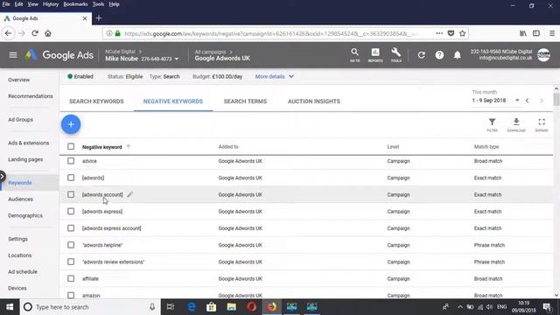560x315 pixels.
Task: Open the Help question mark icon
Action: point(439,55)
